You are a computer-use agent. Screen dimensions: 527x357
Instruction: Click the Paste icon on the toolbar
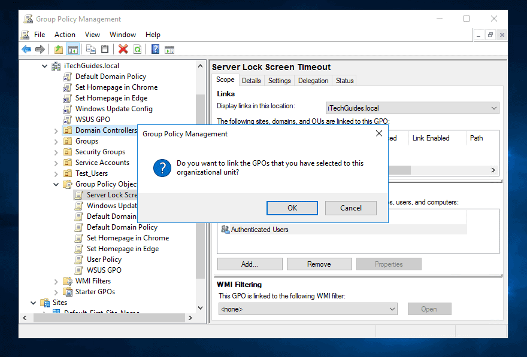(x=105, y=49)
